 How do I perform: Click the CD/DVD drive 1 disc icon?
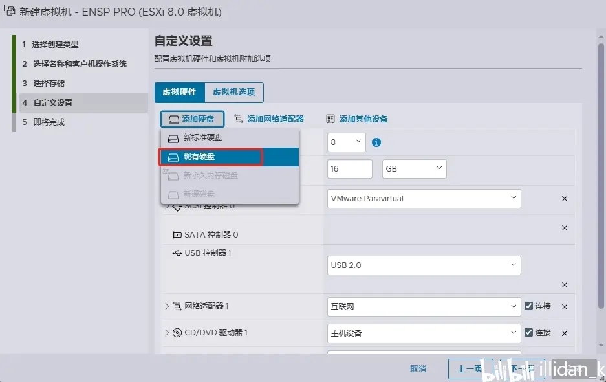coord(177,333)
